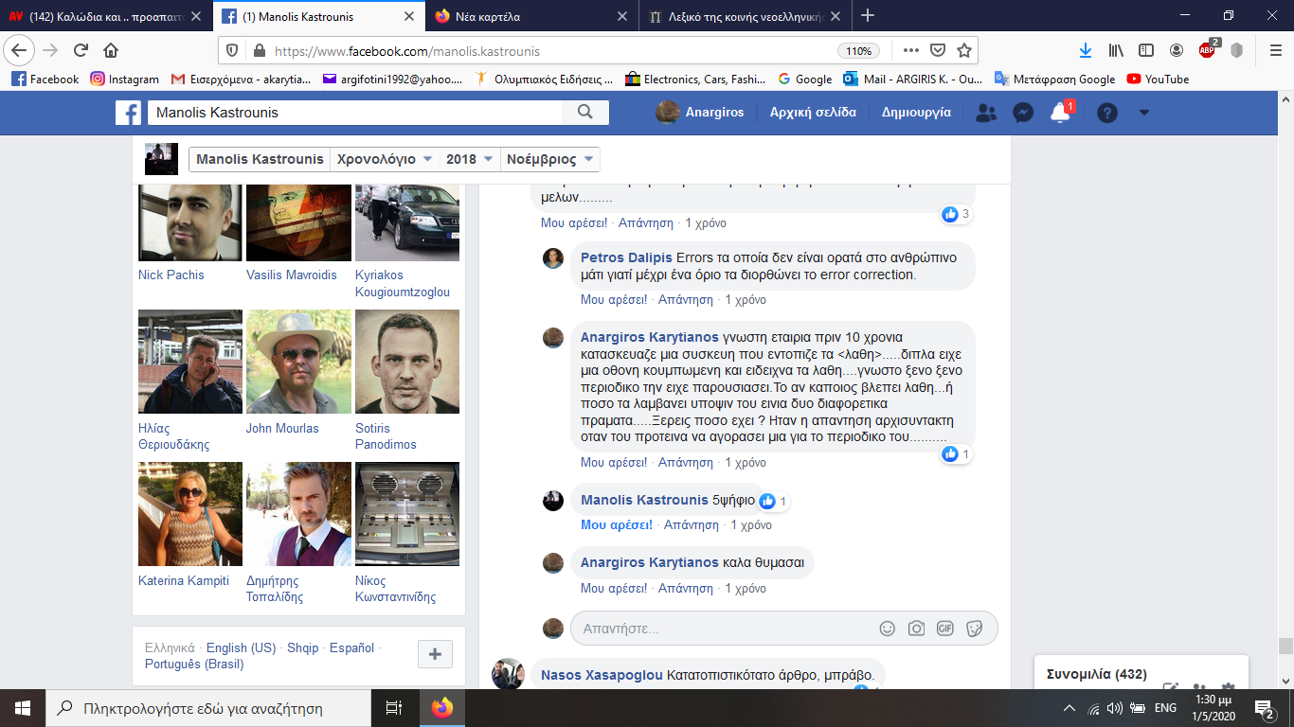The image size is (1294, 727).
Task: Add a GIF to the reply
Action: 944,629
